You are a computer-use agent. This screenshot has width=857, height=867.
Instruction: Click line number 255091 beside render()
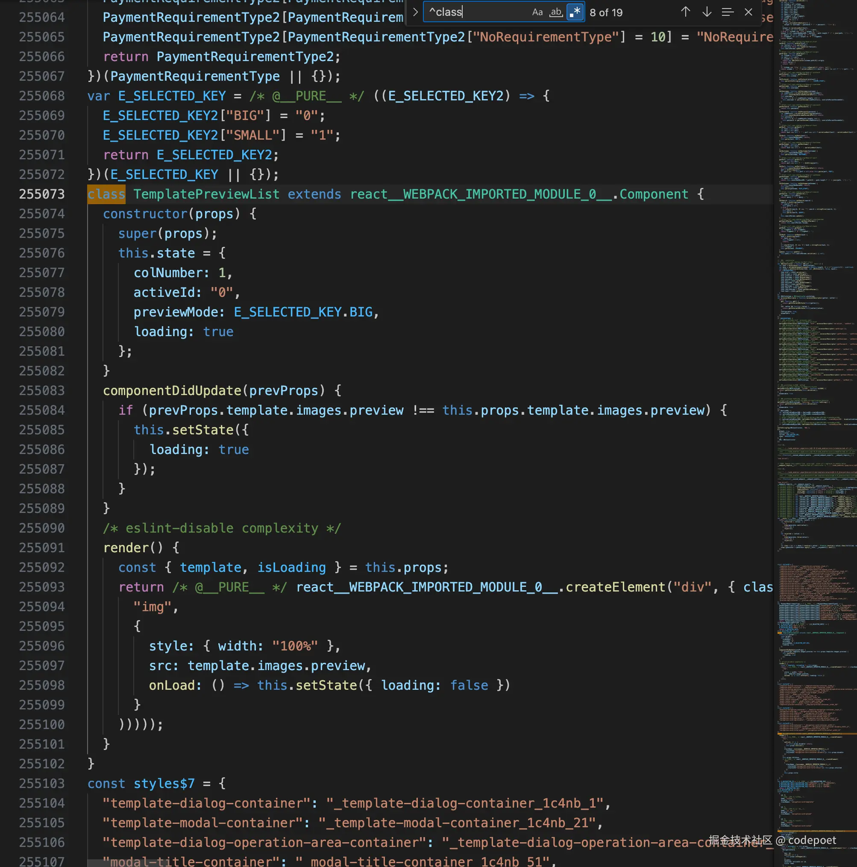coord(42,548)
